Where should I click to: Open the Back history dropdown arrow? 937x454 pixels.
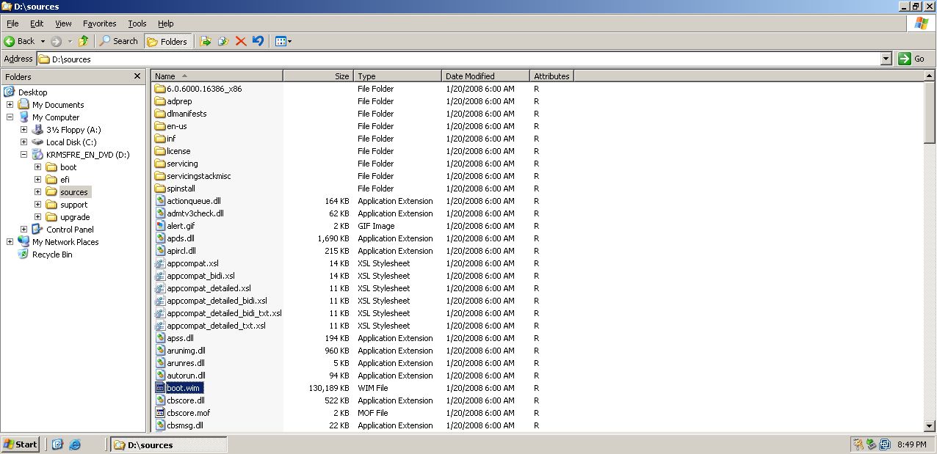43,41
